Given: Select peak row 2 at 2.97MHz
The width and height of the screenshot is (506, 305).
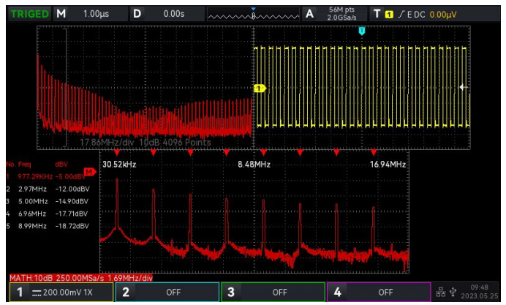Looking at the screenshot, I should pyautogui.click(x=48, y=189).
